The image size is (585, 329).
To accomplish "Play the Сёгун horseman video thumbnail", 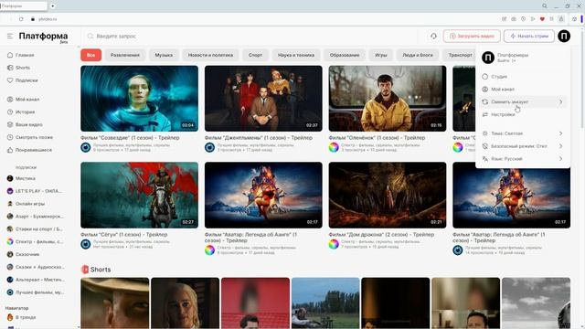I will pos(140,195).
